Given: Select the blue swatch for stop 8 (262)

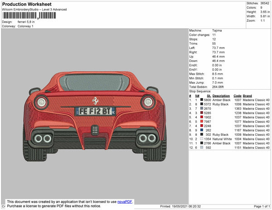Looking at the screenshot, I should (202, 130).
